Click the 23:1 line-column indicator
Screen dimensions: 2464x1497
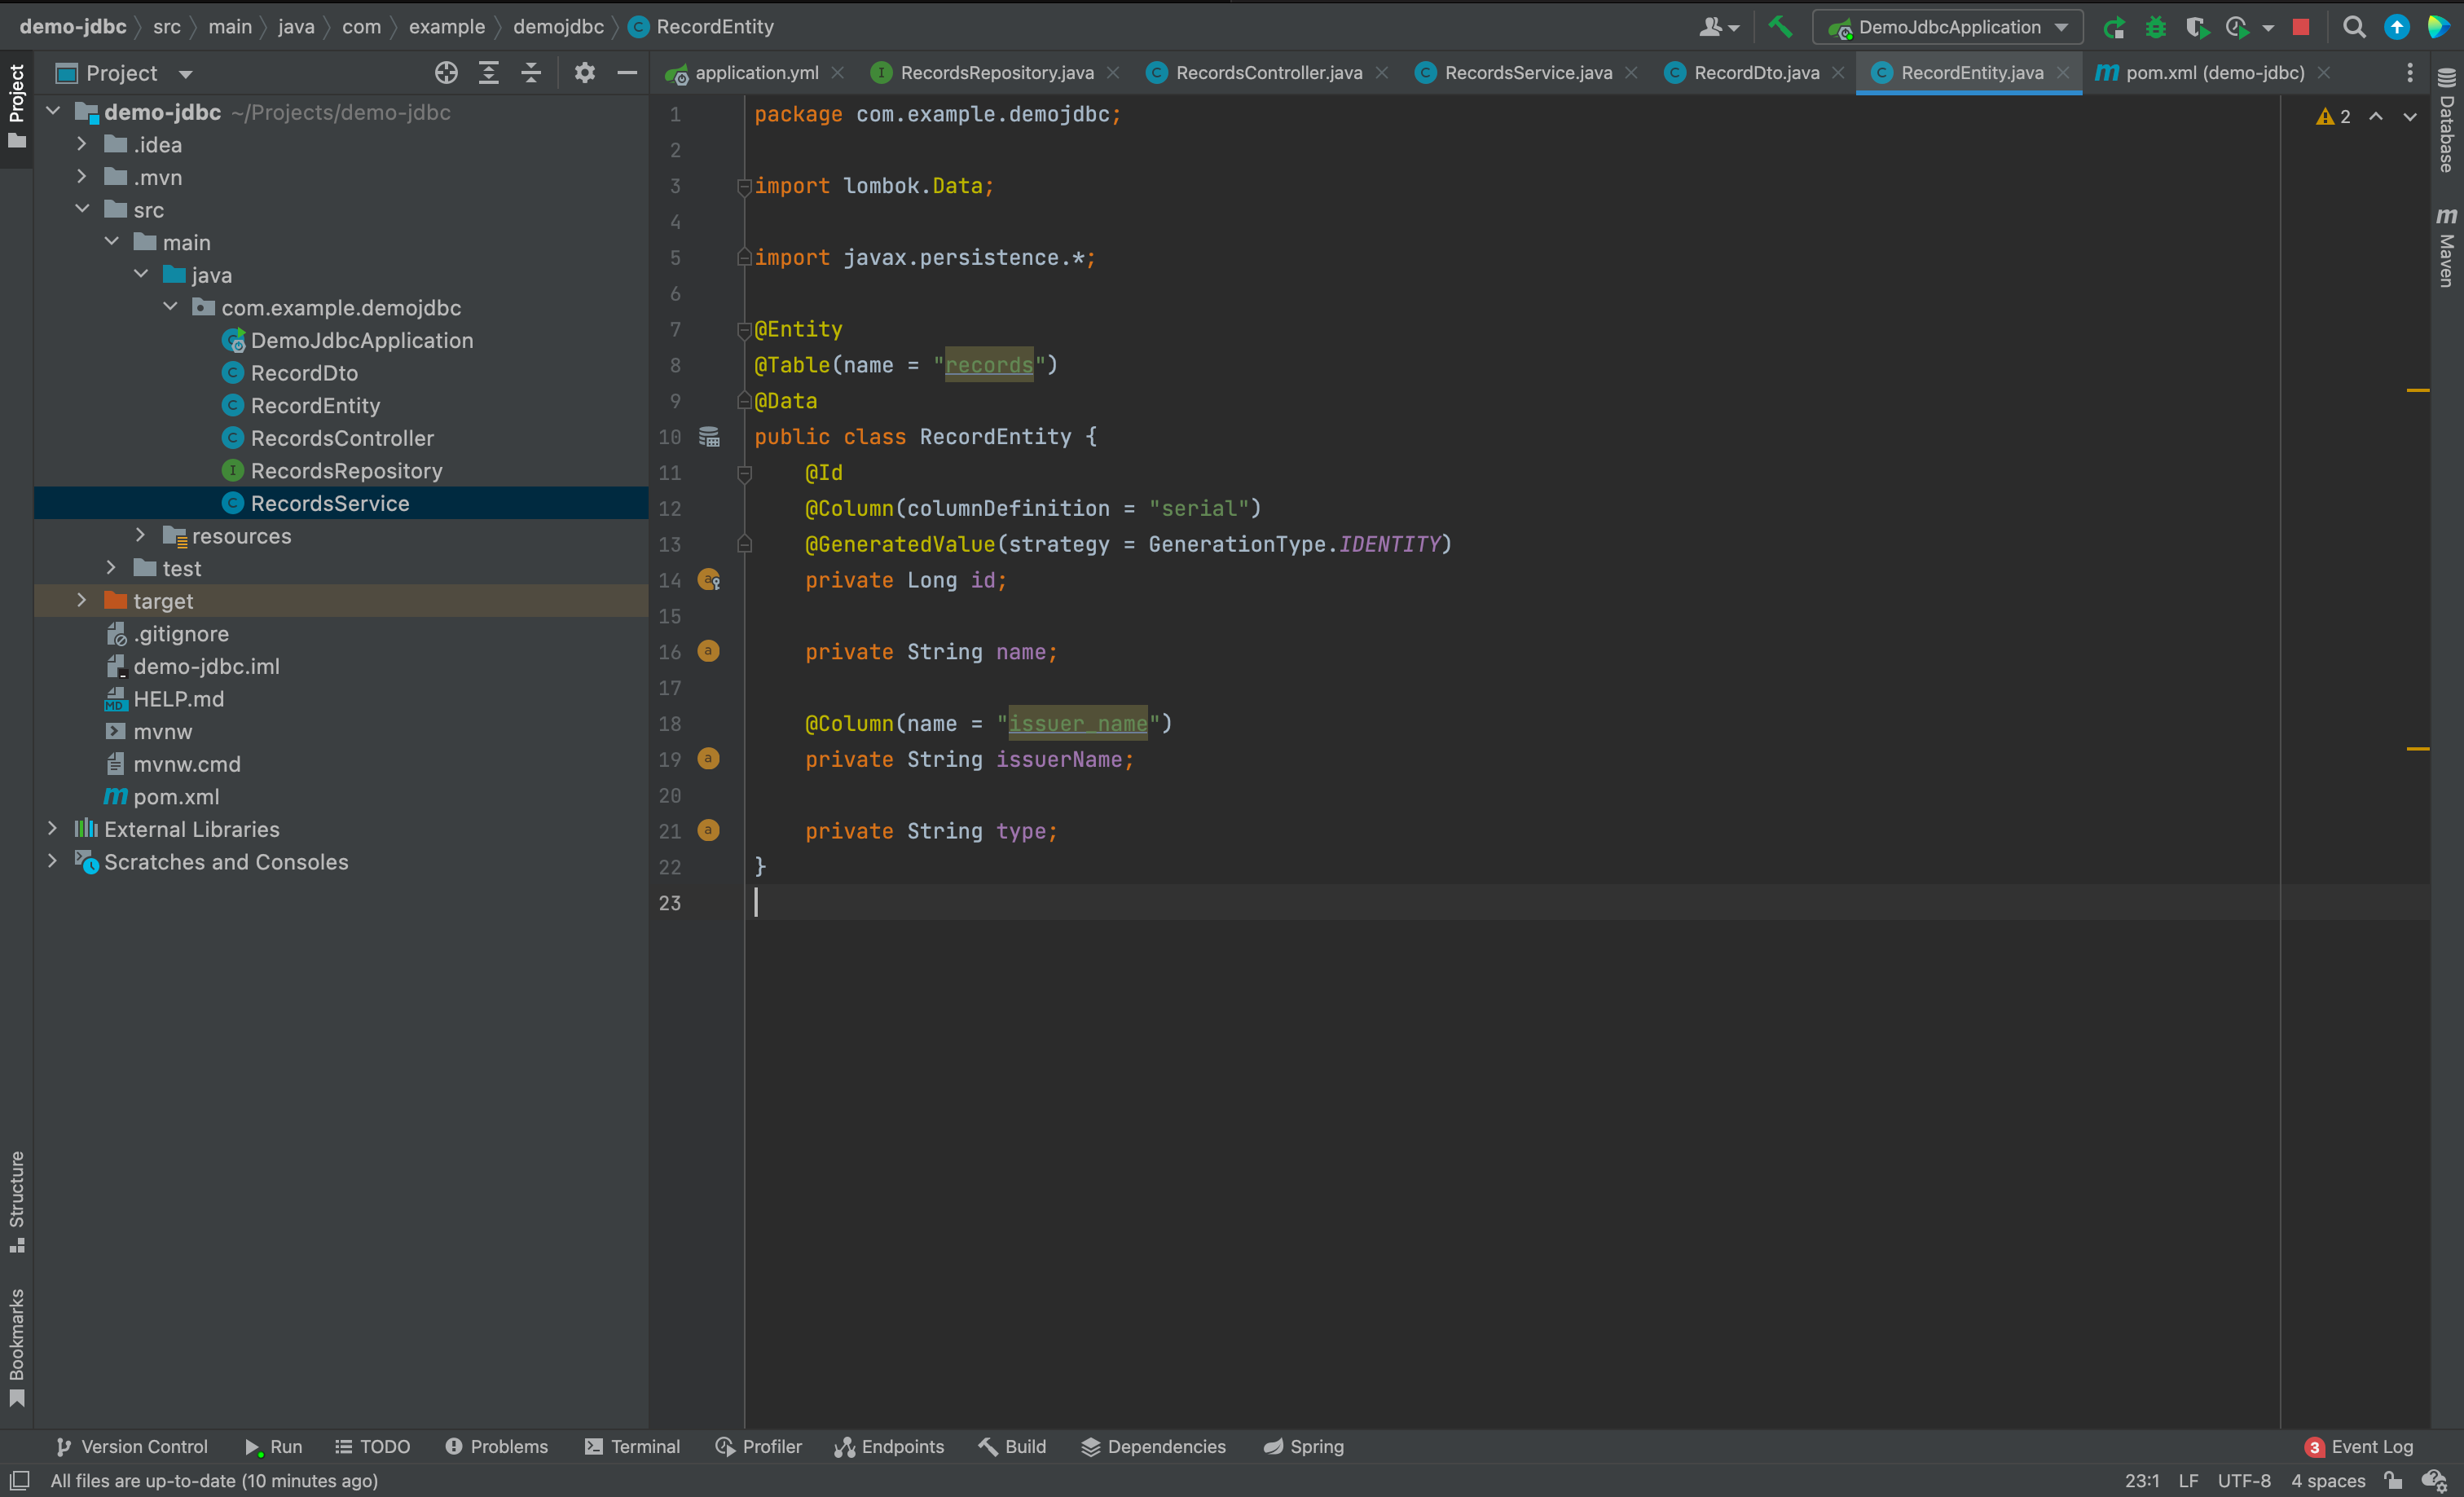pos(2142,1480)
